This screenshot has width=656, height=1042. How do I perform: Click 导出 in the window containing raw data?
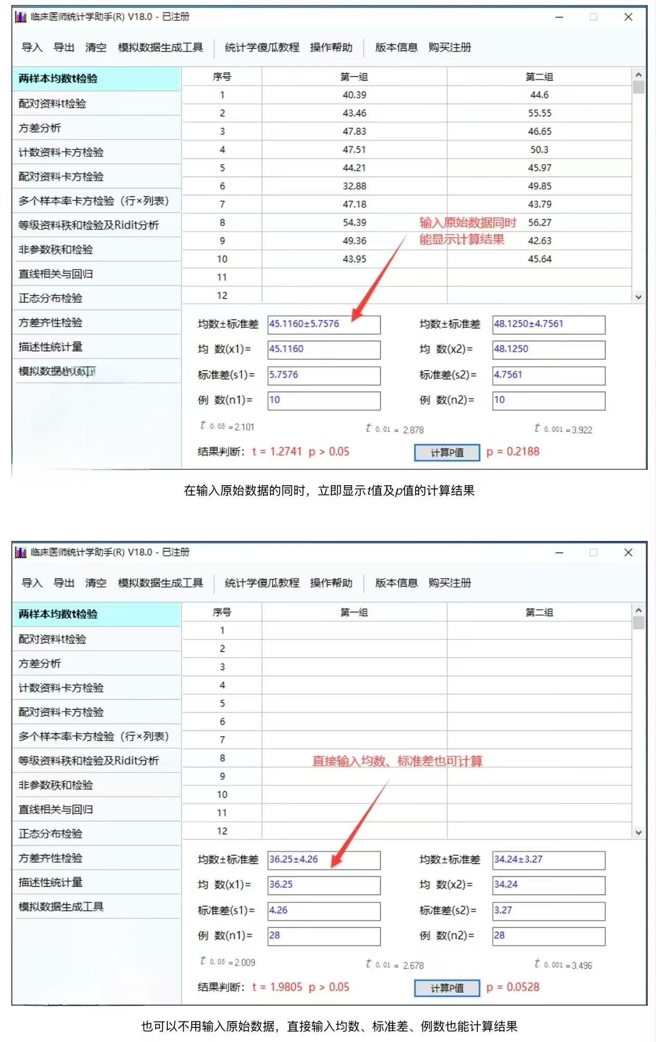pyautogui.click(x=64, y=47)
